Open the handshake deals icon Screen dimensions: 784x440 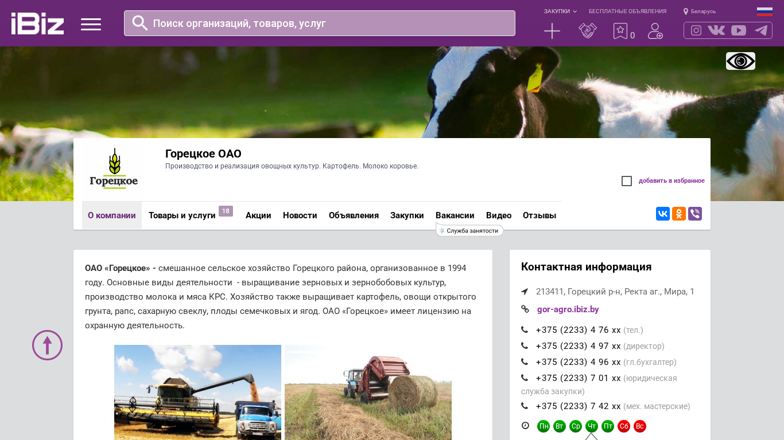click(588, 31)
